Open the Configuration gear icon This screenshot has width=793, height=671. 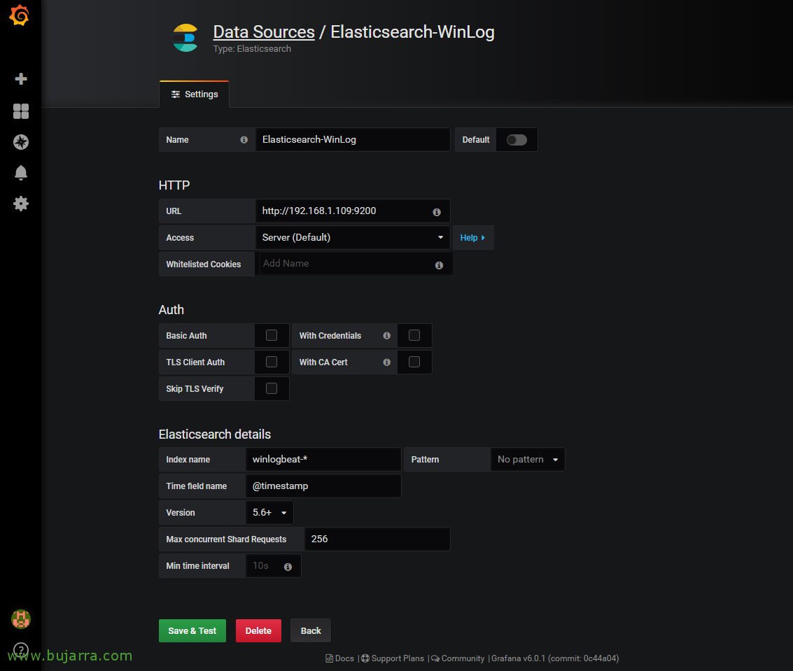tap(21, 204)
